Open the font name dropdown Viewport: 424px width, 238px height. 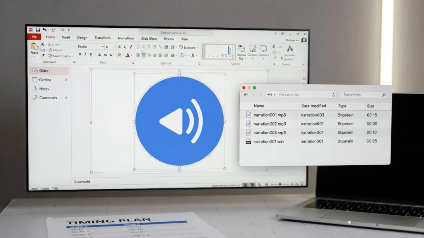click(103, 47)
